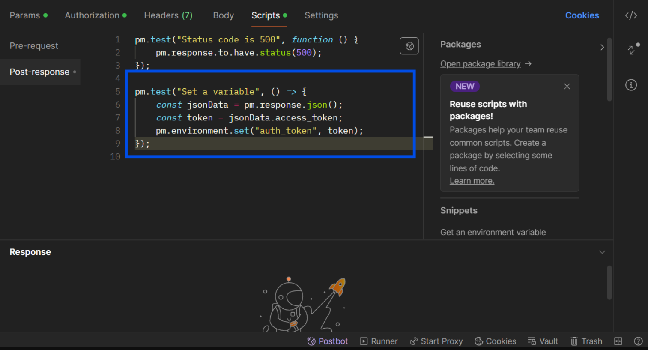Open the Cookies link at top
648x350 pixels.
pos(582,15)
